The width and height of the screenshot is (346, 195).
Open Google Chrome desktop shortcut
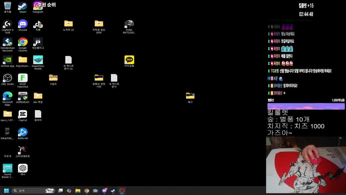pyautogui.click(x=23, y=45)
